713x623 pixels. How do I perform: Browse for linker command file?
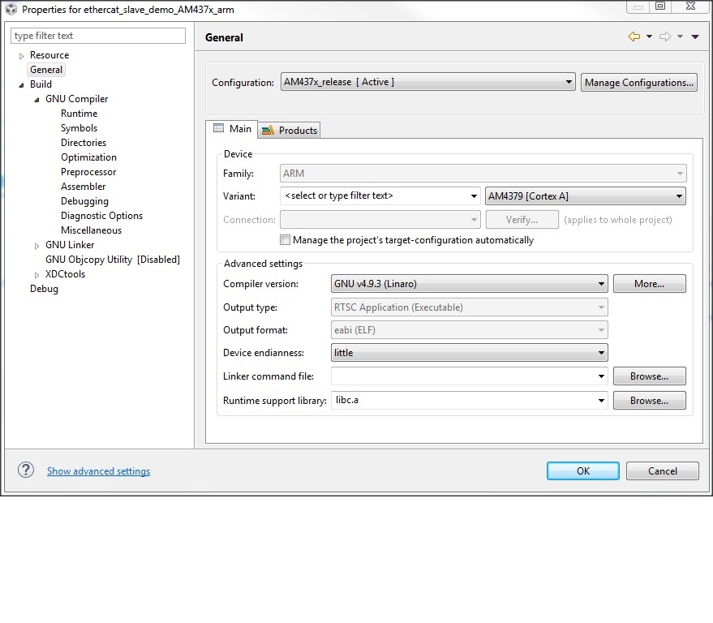pos(650,376)
